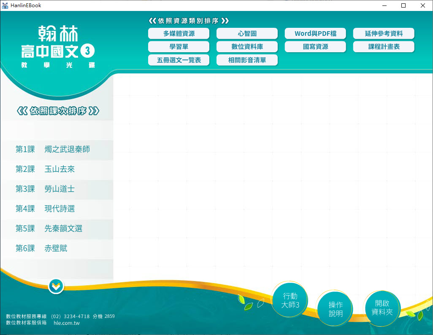Click 延伸參考資料 reference materials button

click(x=384, y=34)
